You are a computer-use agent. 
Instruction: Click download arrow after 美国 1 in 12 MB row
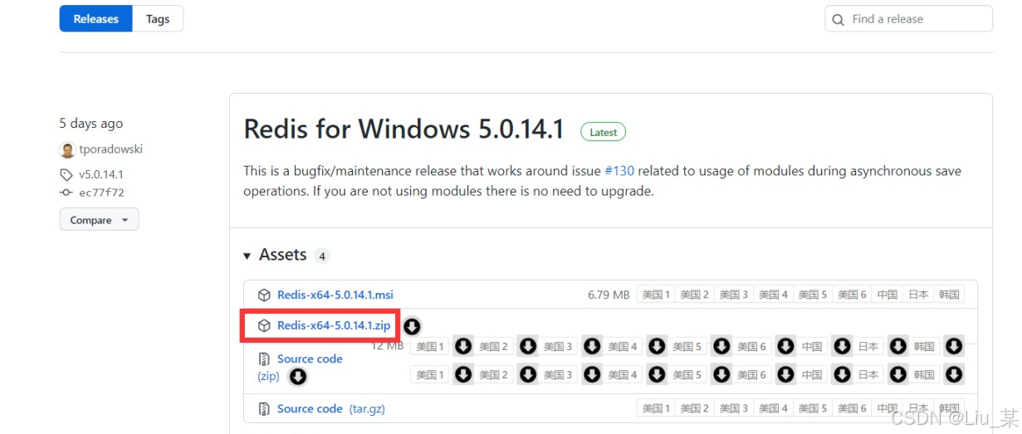tap(463, 346)
